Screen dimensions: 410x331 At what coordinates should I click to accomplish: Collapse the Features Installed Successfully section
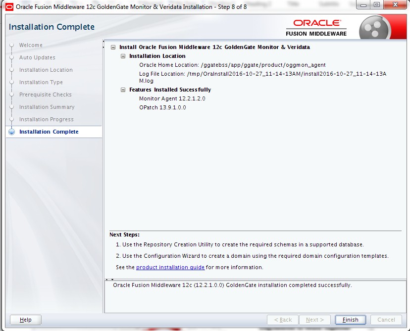[123, 90]
